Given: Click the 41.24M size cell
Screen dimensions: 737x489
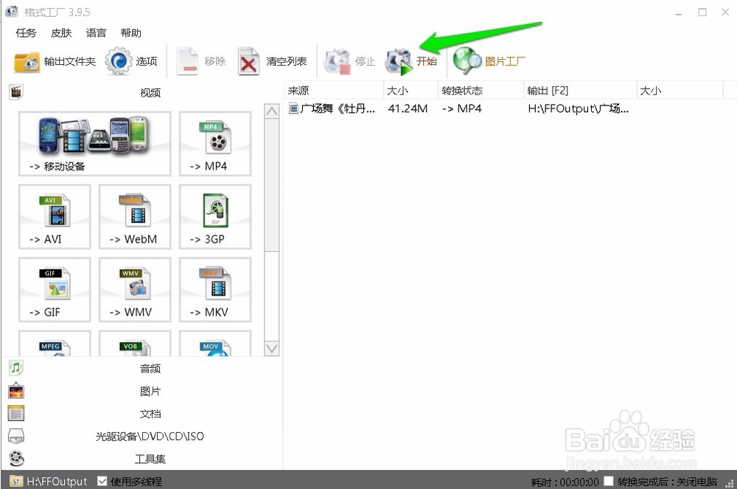Looking at the screenshot, I should pos(408,108).
